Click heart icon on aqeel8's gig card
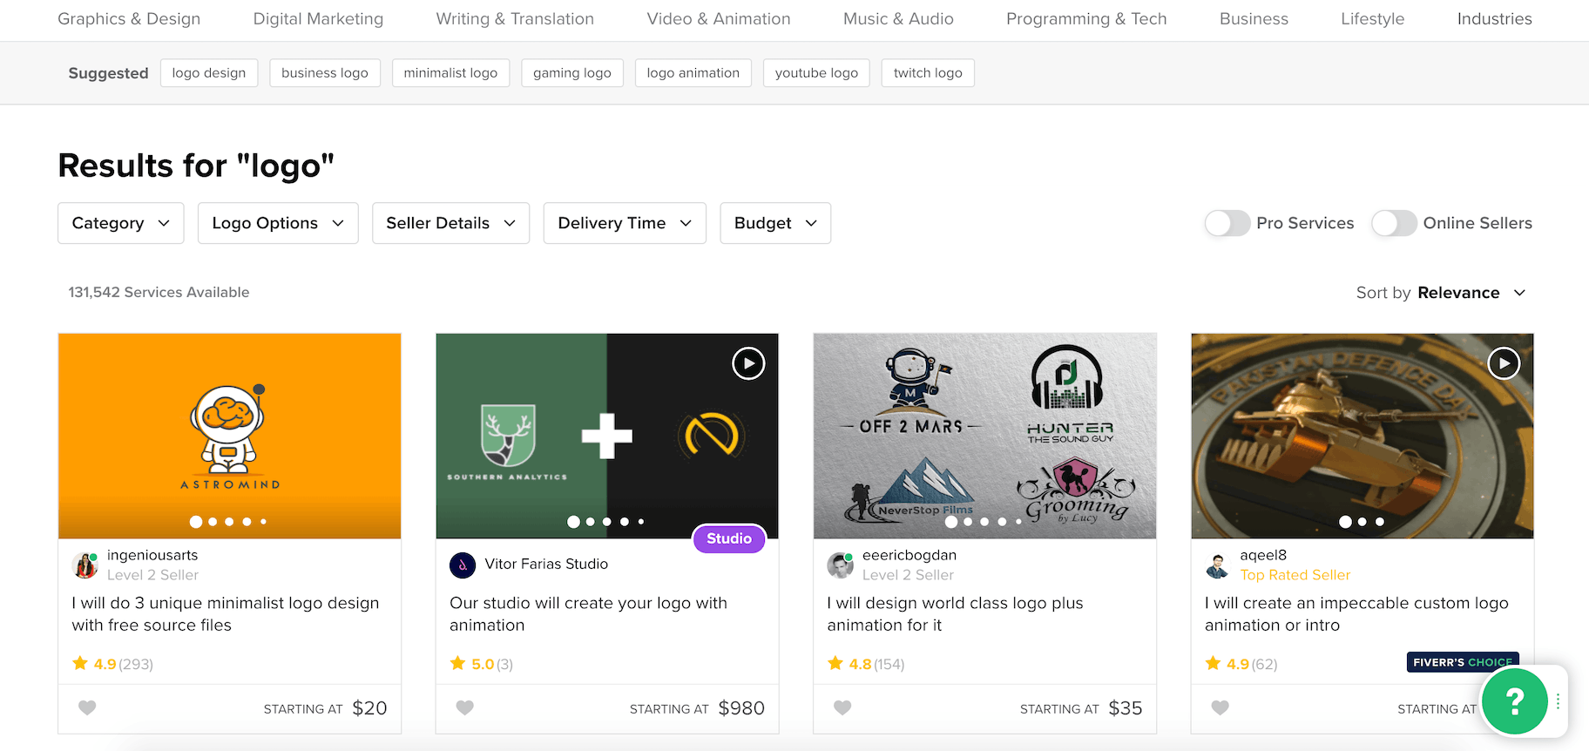 (x=1220, y=708)
